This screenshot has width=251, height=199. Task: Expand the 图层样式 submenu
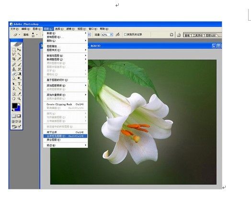point(66,50)
